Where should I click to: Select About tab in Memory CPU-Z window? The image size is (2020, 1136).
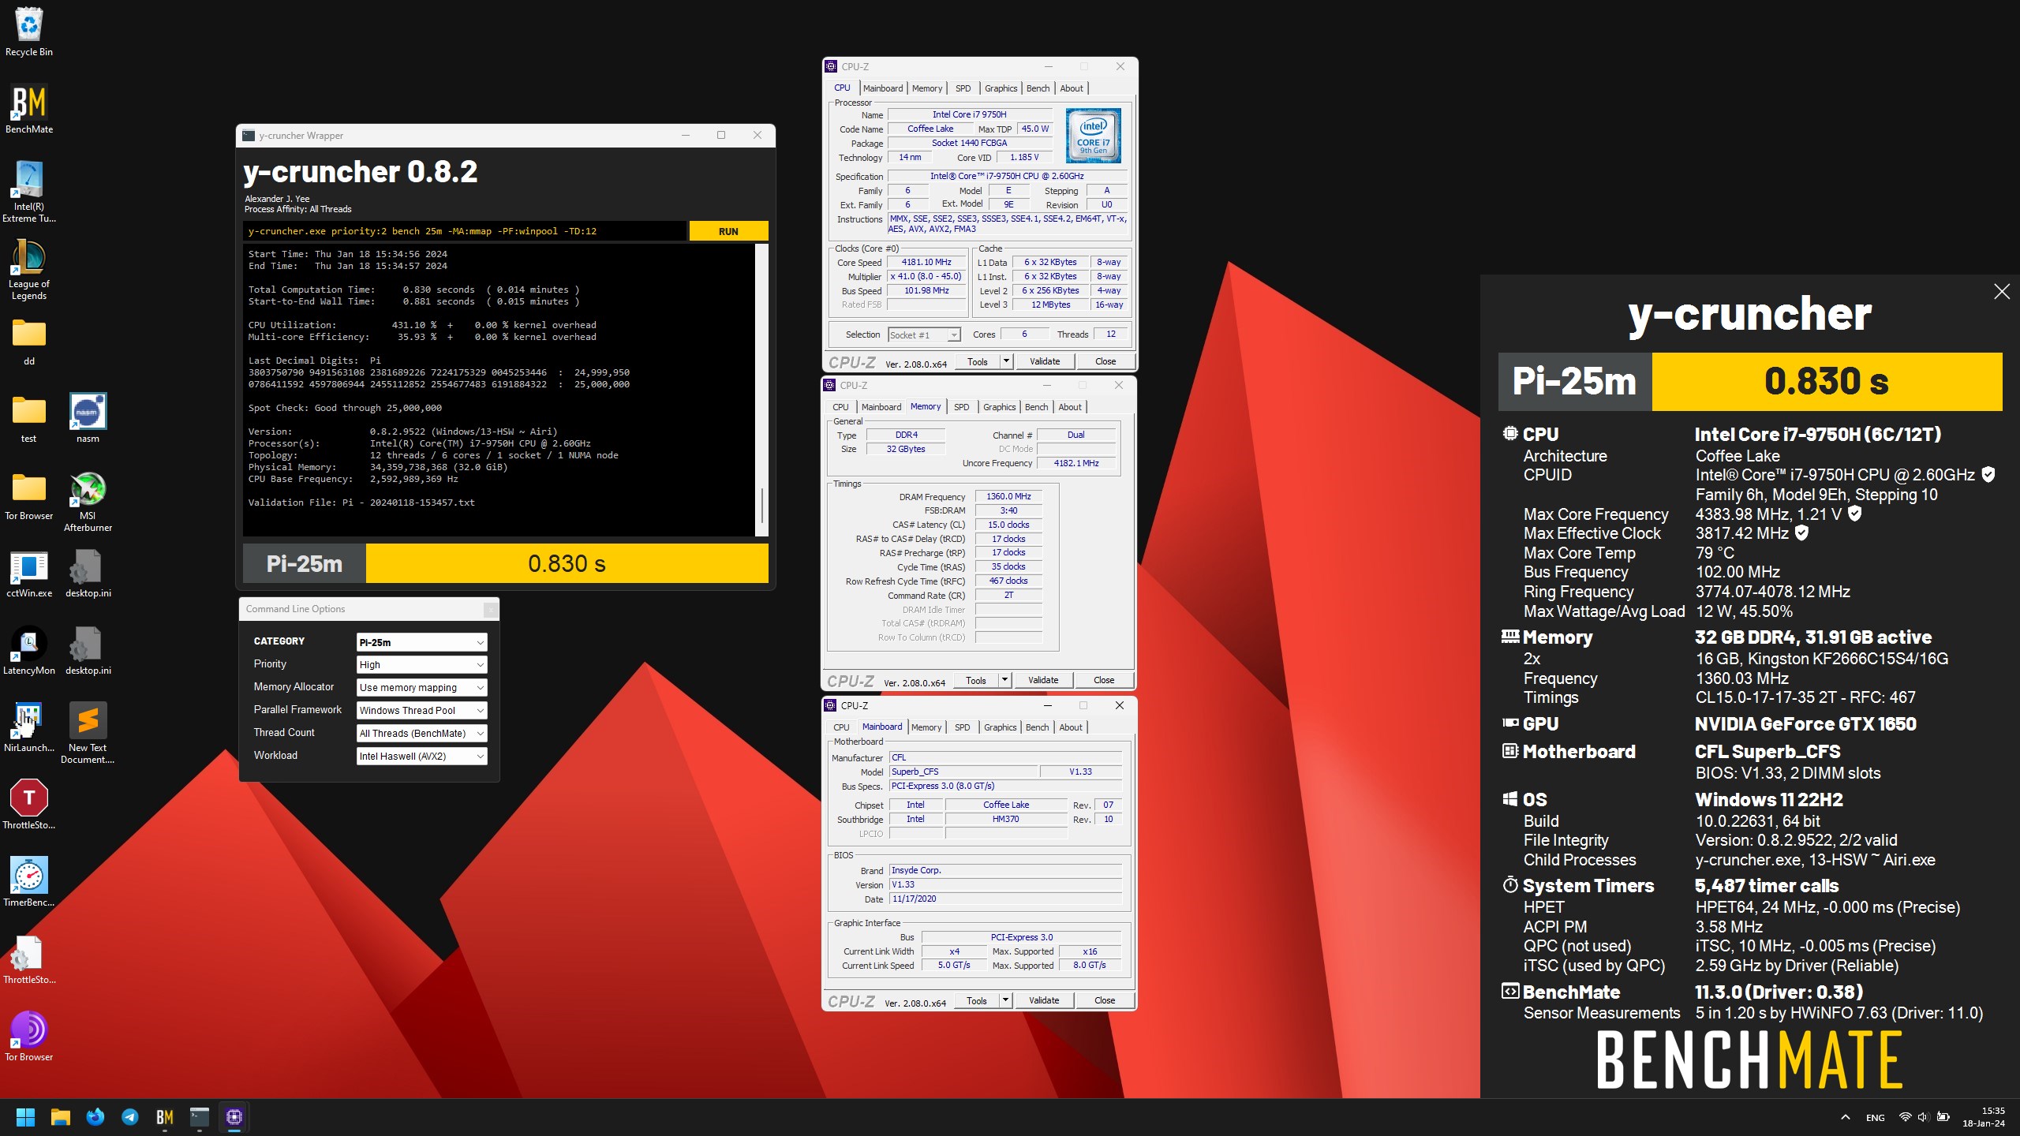pos(1070,407)
